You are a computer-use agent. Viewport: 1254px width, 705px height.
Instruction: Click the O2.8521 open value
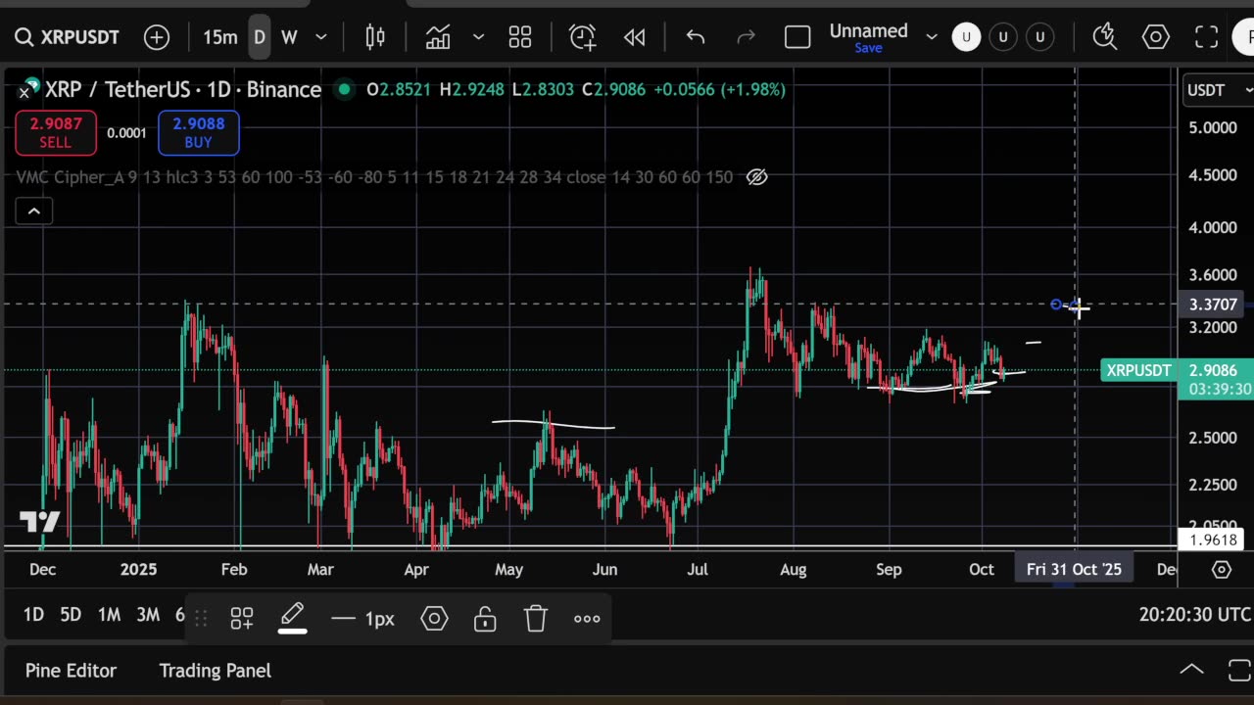pyautogui.click(x=399, y=89)
